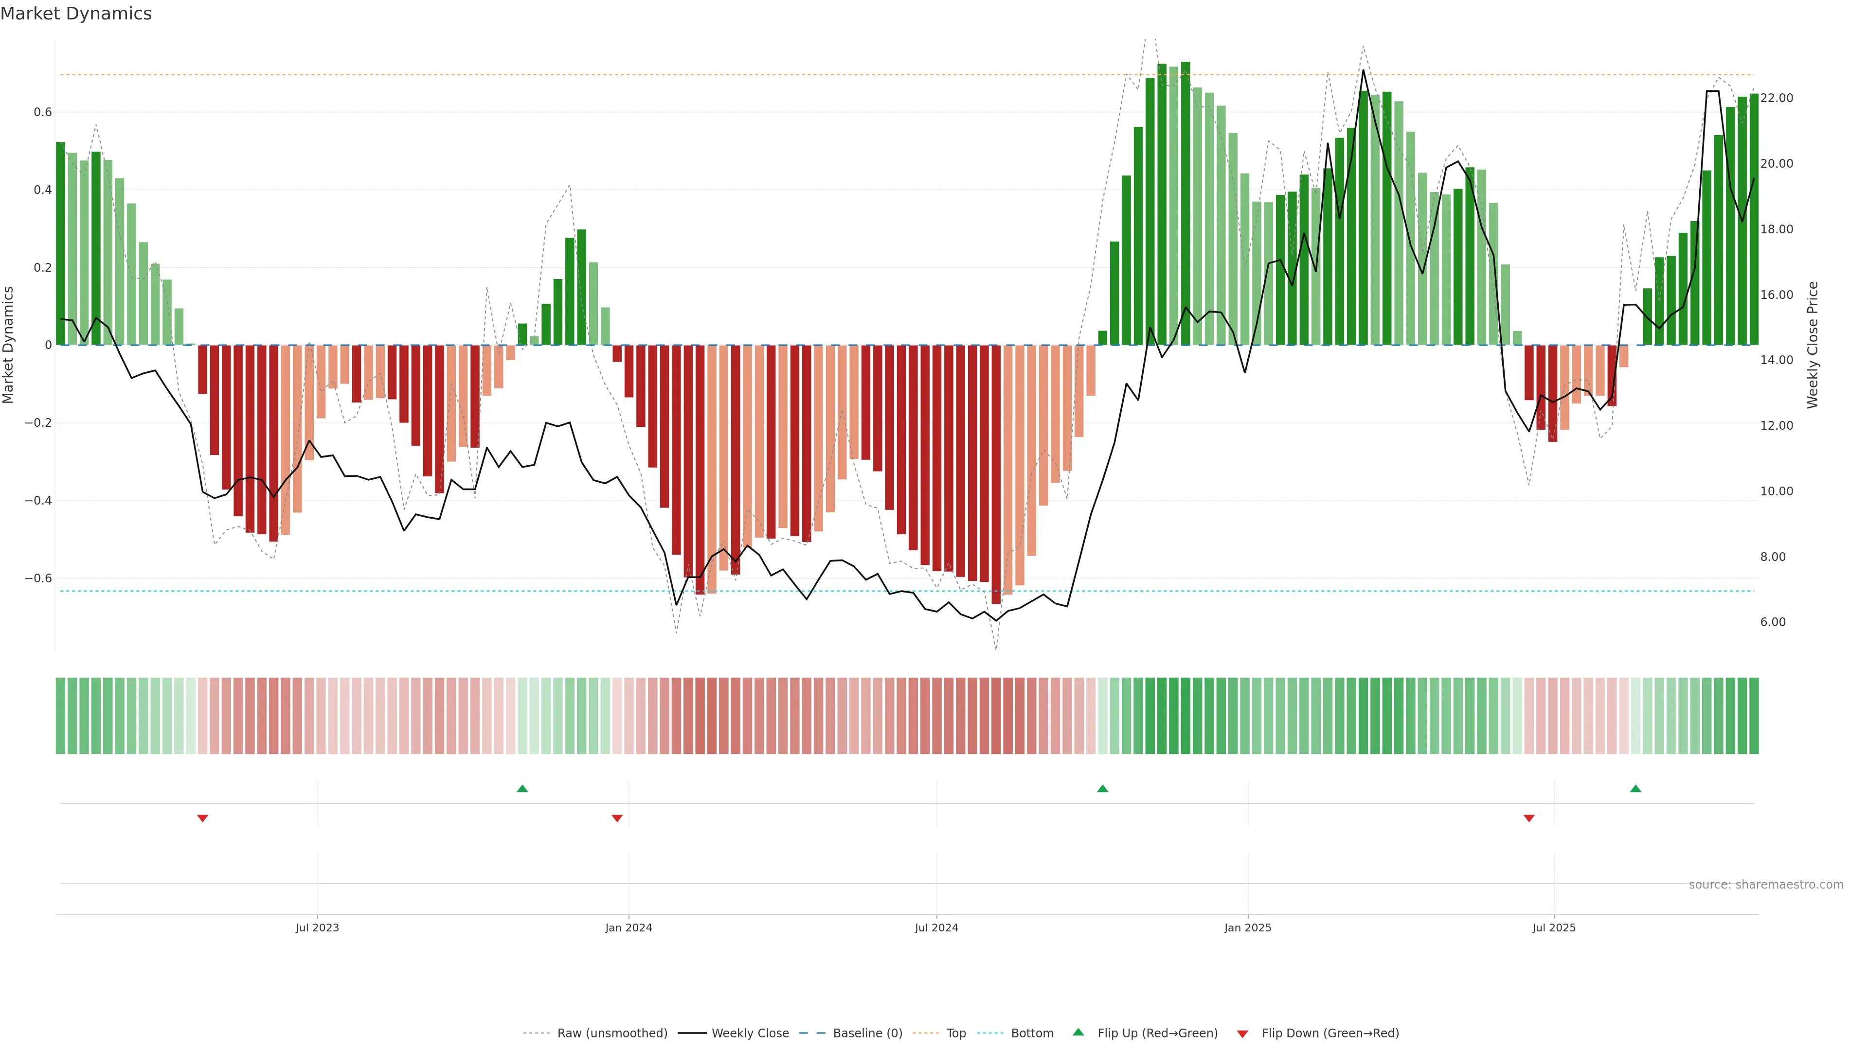Click the green flip-up marker in late 2023
The image size is (1868, 1050).
coord(522,788)
